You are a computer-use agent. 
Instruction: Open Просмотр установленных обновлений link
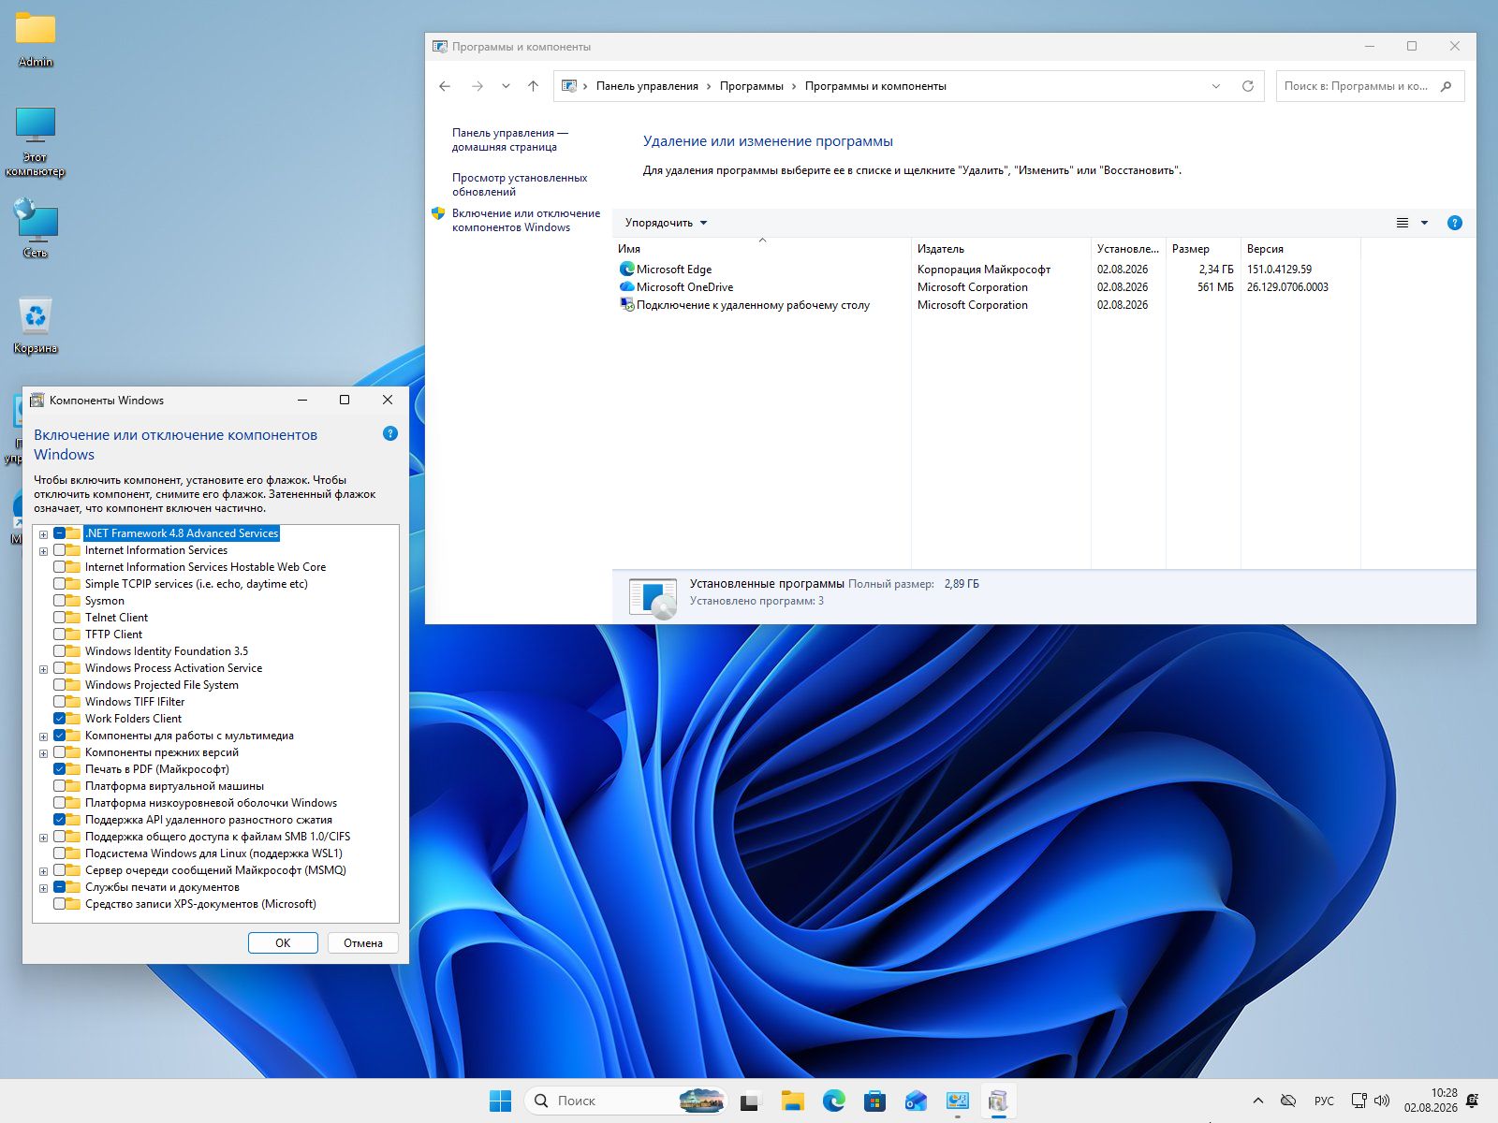click(520, 184)
